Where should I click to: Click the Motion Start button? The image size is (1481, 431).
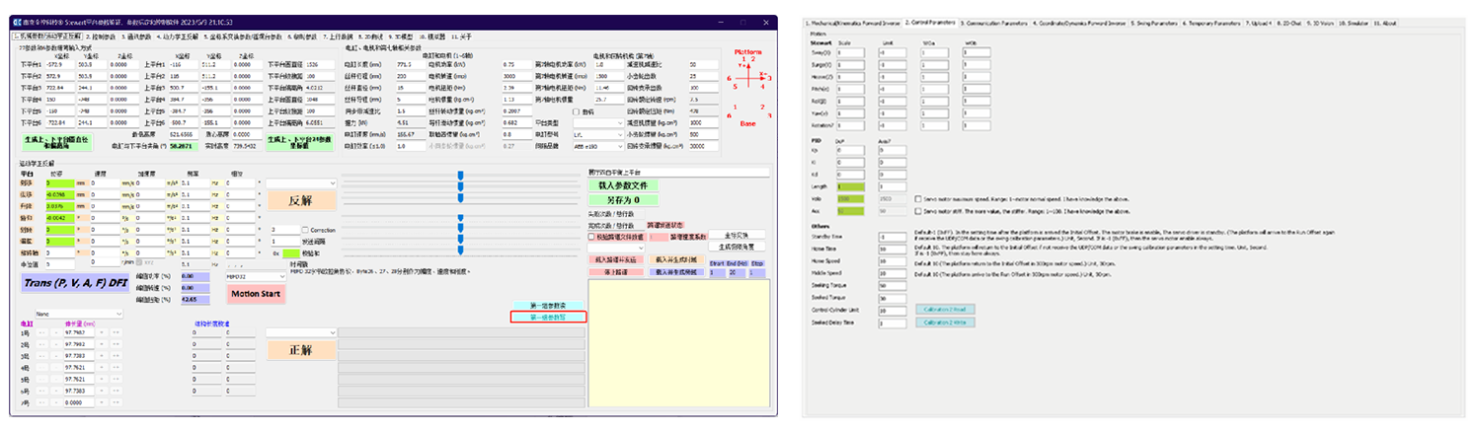click(257, 293)
